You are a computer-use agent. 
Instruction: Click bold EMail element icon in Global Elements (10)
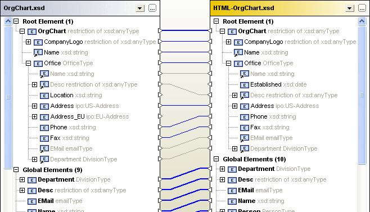(x=232, y=191)
